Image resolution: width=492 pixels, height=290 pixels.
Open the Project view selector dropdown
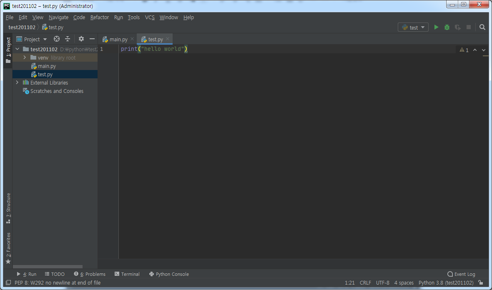tap(32, 39)
